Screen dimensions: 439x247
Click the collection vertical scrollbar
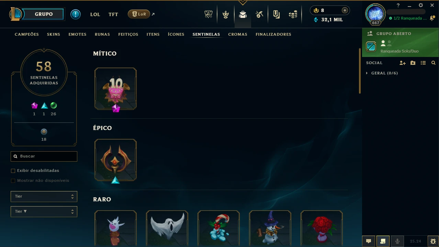[360, 70]
